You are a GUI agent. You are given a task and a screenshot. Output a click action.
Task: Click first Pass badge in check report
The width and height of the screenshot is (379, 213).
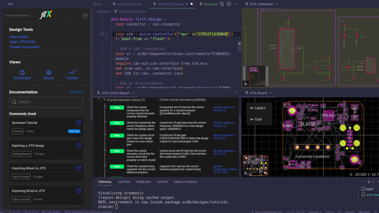(117, 107)
